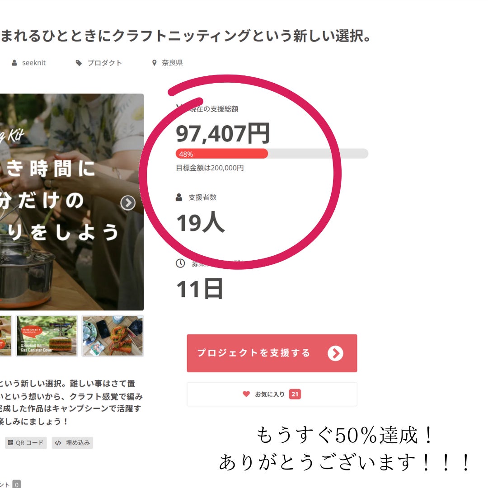This screenshot has height=488, width=488.
Task: Click the clock icon above 11日
Action: 180,263
